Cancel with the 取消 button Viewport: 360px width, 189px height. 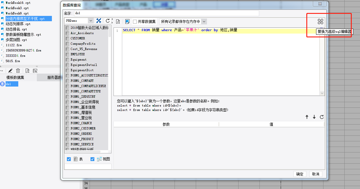315,174
